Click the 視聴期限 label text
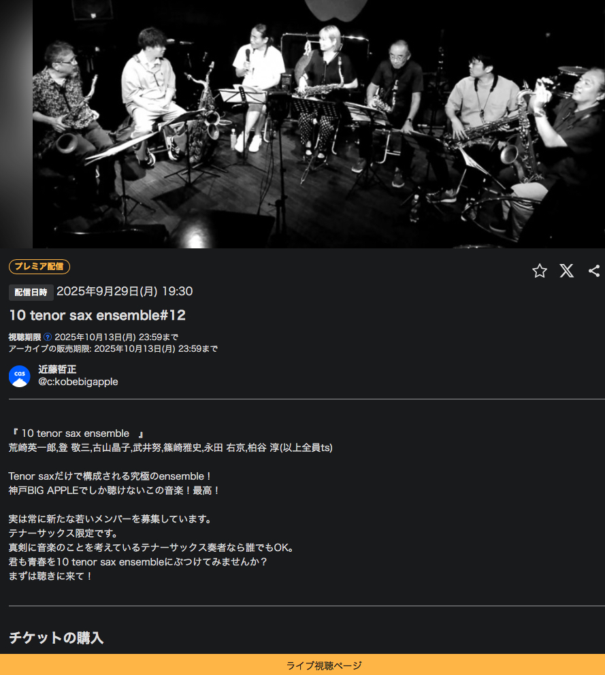Image resolution: width=605 pixels, height=675 pixels. point(25,337)
